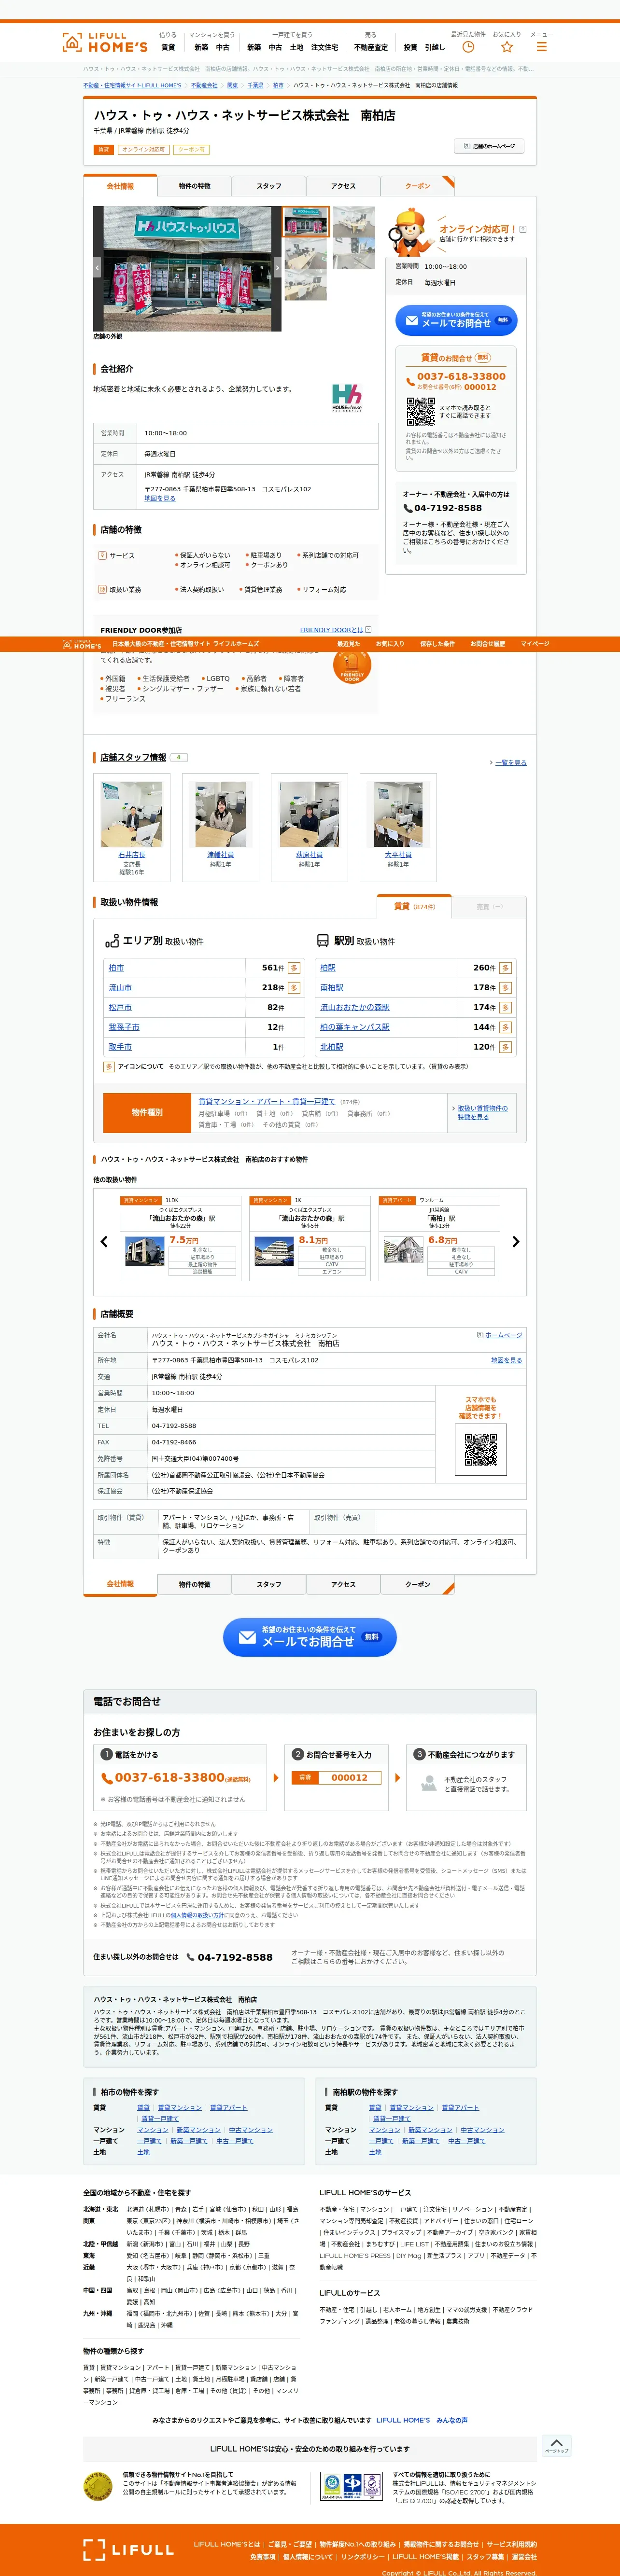The height and width of the screenshot is (2576, 620).
Task: Open マイページ in sticky orange bar
Action: (x=535, y=644)
